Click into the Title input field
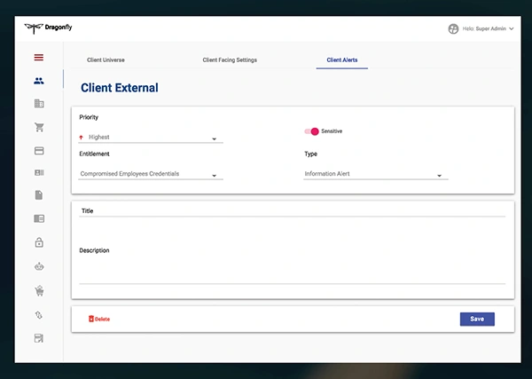Viewport: 532px width, 379px height. point(292,211)
